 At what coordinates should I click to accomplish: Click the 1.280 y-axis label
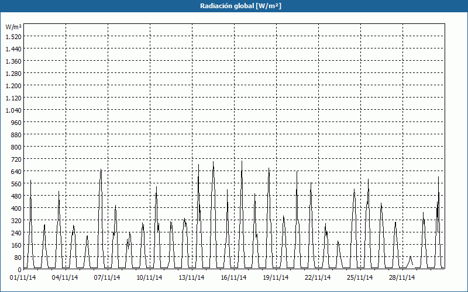[x=13, y=74]
